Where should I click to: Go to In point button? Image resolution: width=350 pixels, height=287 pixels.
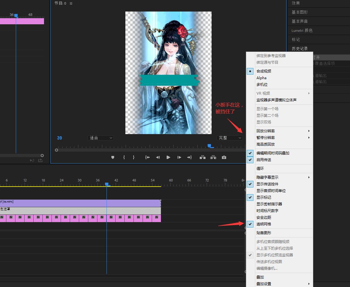click(147, 157)
